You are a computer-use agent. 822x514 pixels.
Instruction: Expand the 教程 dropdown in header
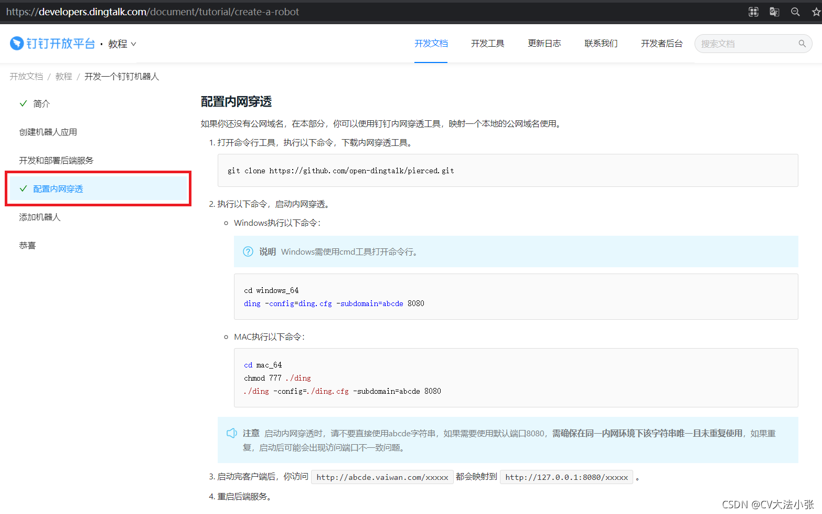122,44
